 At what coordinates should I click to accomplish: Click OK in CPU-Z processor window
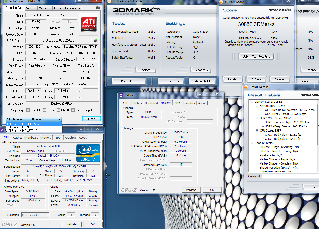point(92,224)
